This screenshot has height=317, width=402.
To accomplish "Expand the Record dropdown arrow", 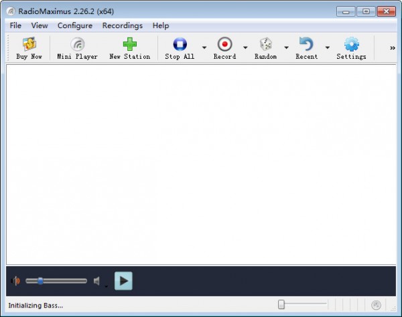I will (245, 47).
